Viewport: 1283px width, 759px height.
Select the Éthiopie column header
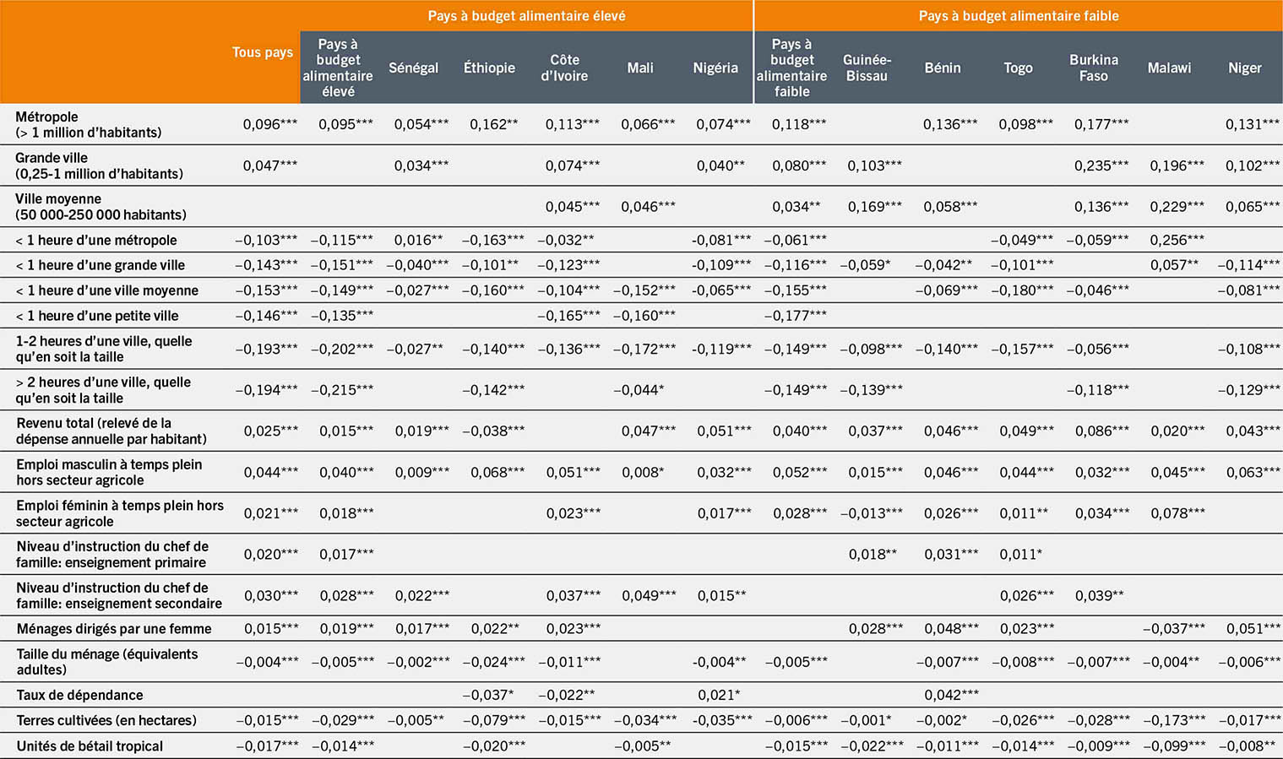pos(490,68)
